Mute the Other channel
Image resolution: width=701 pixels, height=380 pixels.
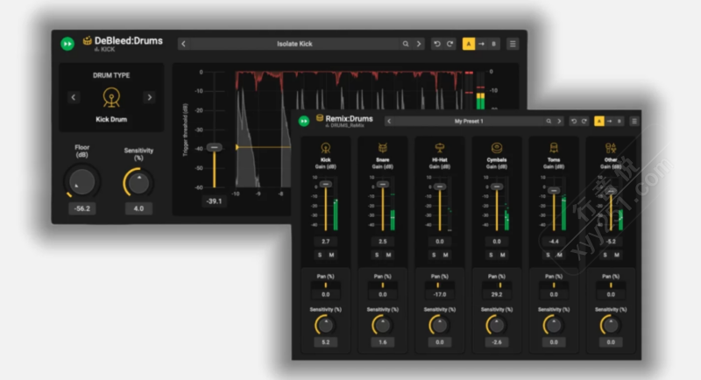tap(617, 255)
